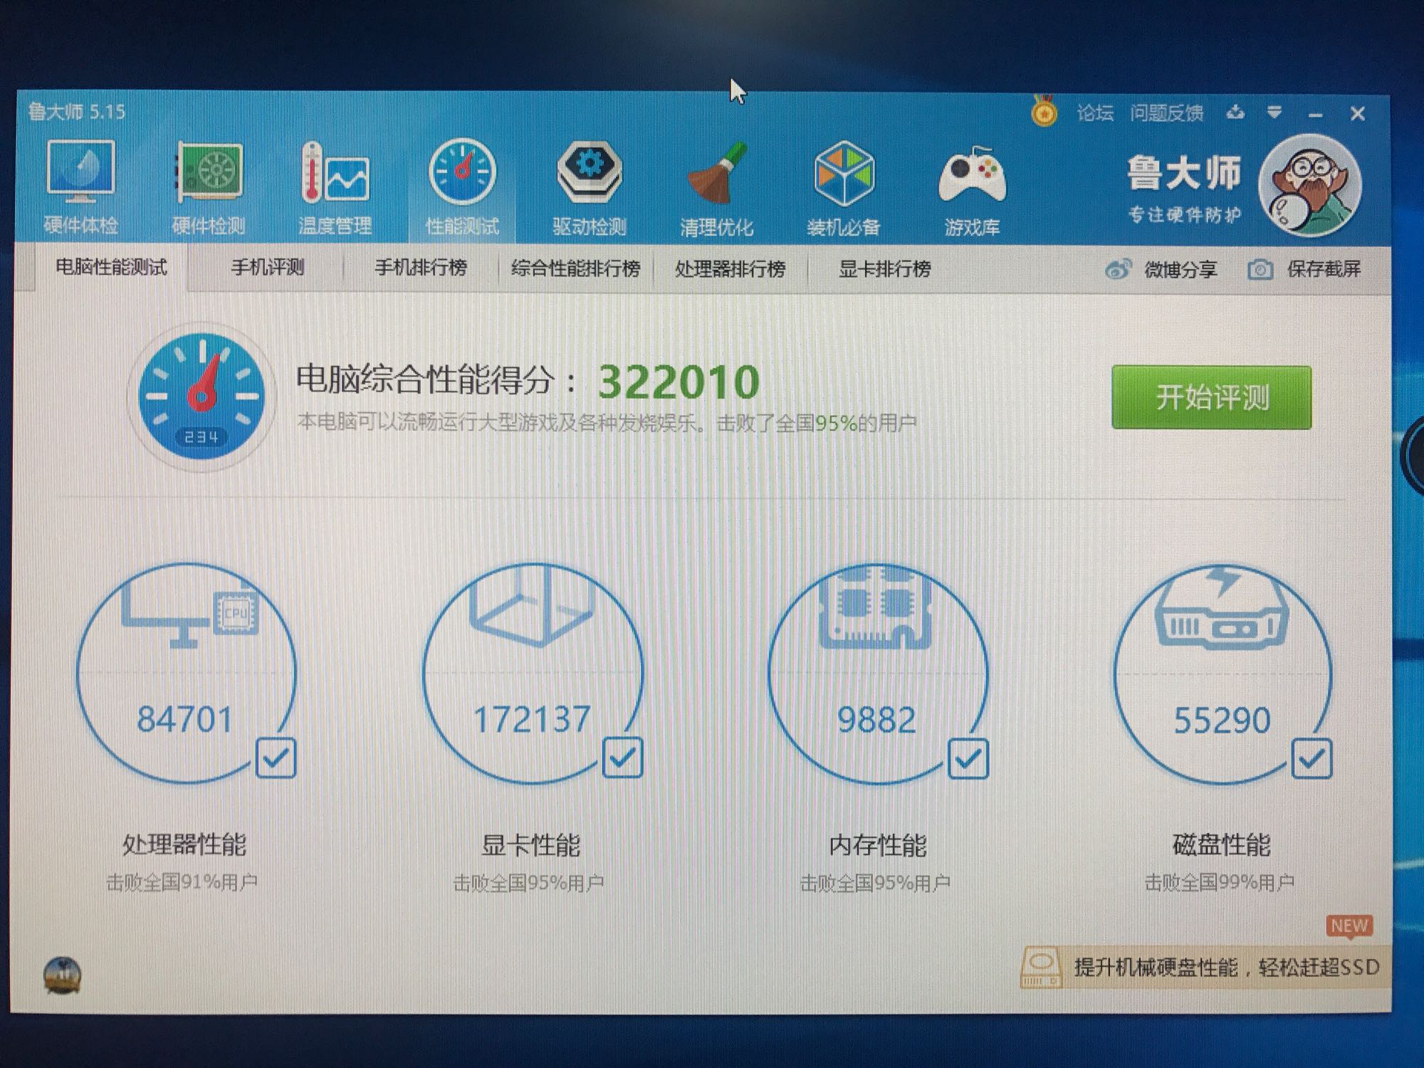Click the gold medal icon in title bar
The width and height of the screenshot is (1424, 1068).
(1044, 111)
